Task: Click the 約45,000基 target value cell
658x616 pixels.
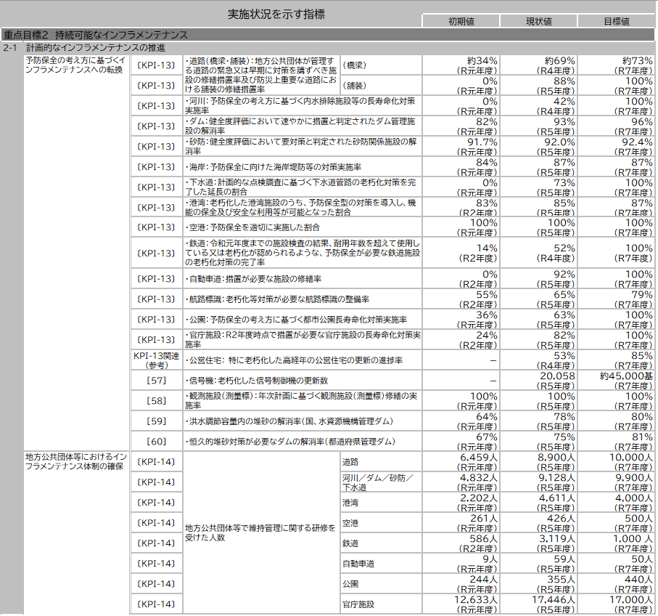Action: pos(616,380)
